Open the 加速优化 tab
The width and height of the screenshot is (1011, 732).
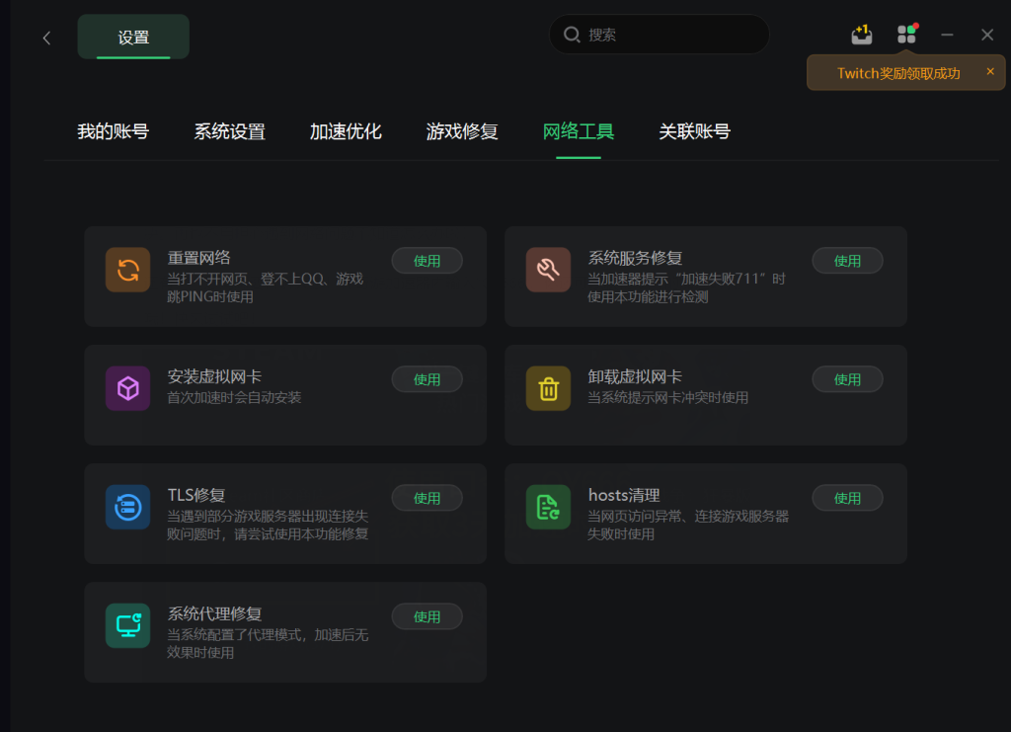[346, 131]
